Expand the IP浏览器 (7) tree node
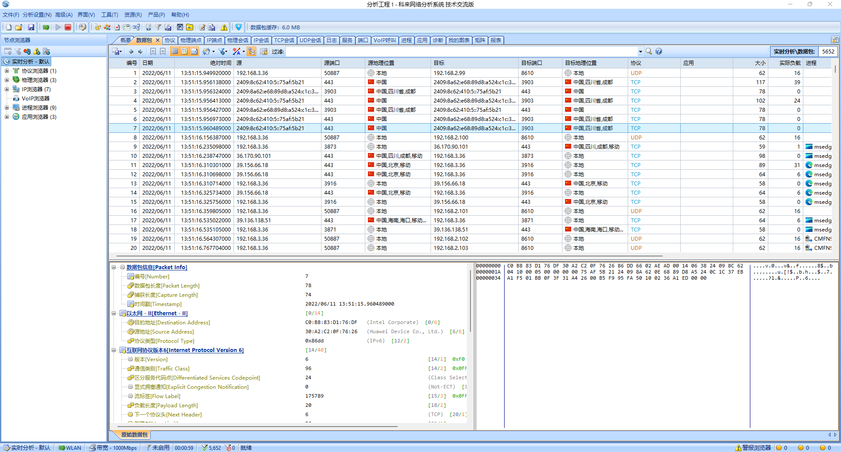The width and height of the screenshot is (841, 452). tap(7, 89)
